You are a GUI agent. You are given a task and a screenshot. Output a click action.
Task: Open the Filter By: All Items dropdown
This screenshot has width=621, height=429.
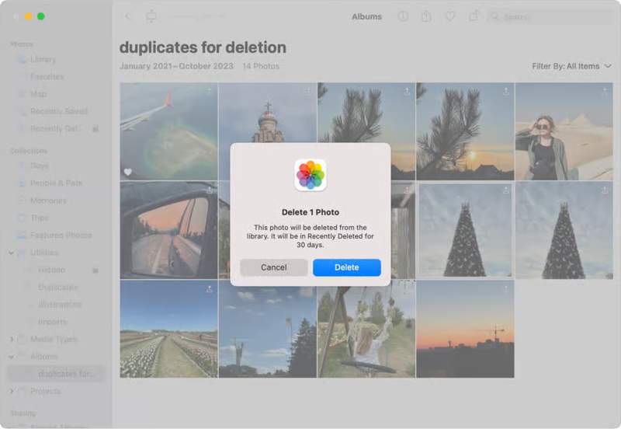tap(571, 66)
